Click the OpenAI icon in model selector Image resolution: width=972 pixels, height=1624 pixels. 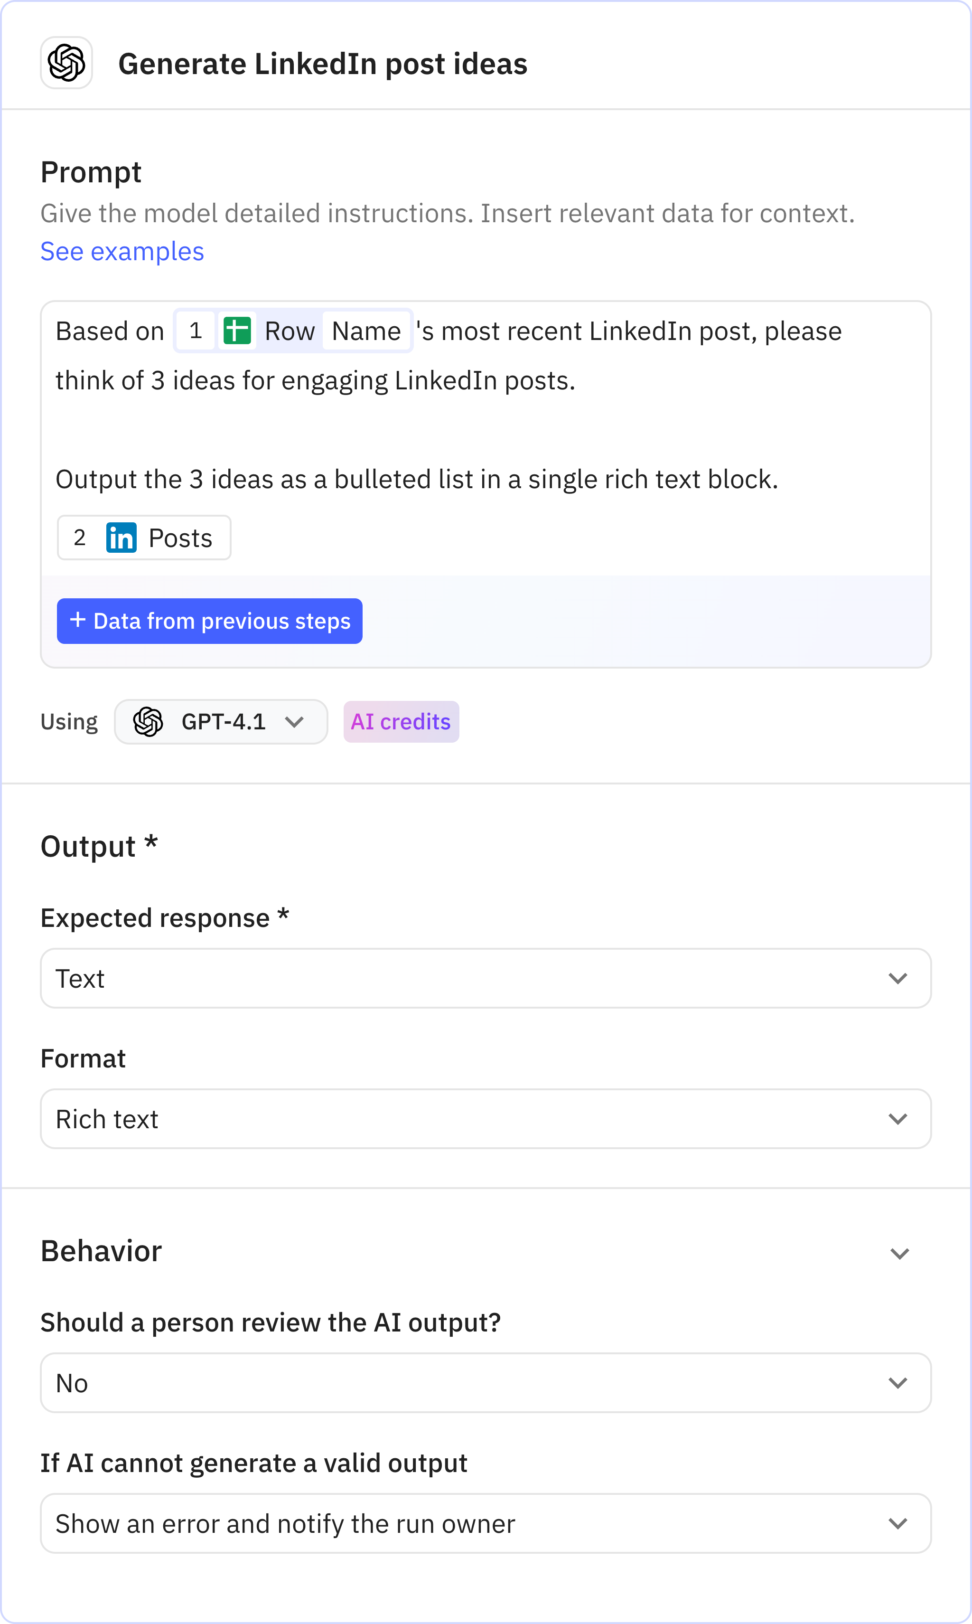click(148, 722)
